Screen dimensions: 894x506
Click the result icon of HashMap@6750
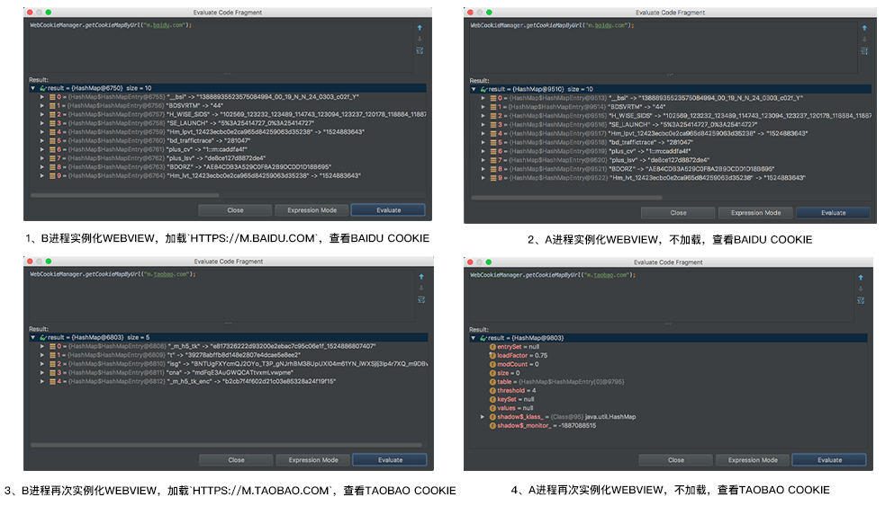point(42,88)
